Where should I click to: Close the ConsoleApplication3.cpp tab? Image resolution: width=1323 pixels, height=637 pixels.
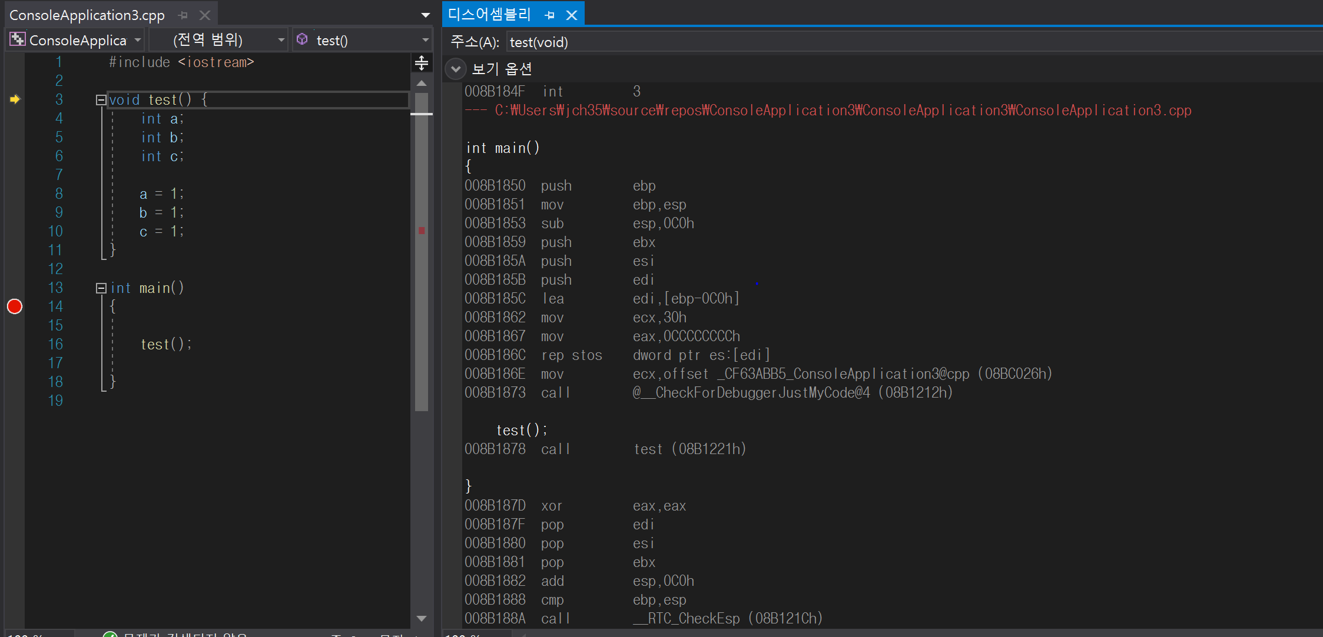pos(205,15)
